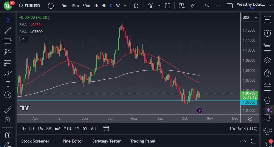Select the trend line drawing tool
Screen dimensions: 274x147
(x=8, y=30)
